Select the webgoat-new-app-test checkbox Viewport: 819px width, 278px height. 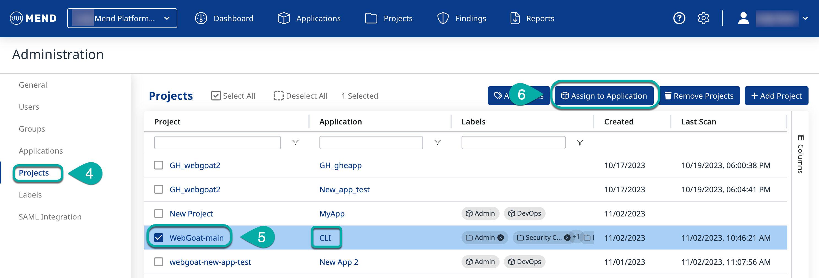[158, 262]
